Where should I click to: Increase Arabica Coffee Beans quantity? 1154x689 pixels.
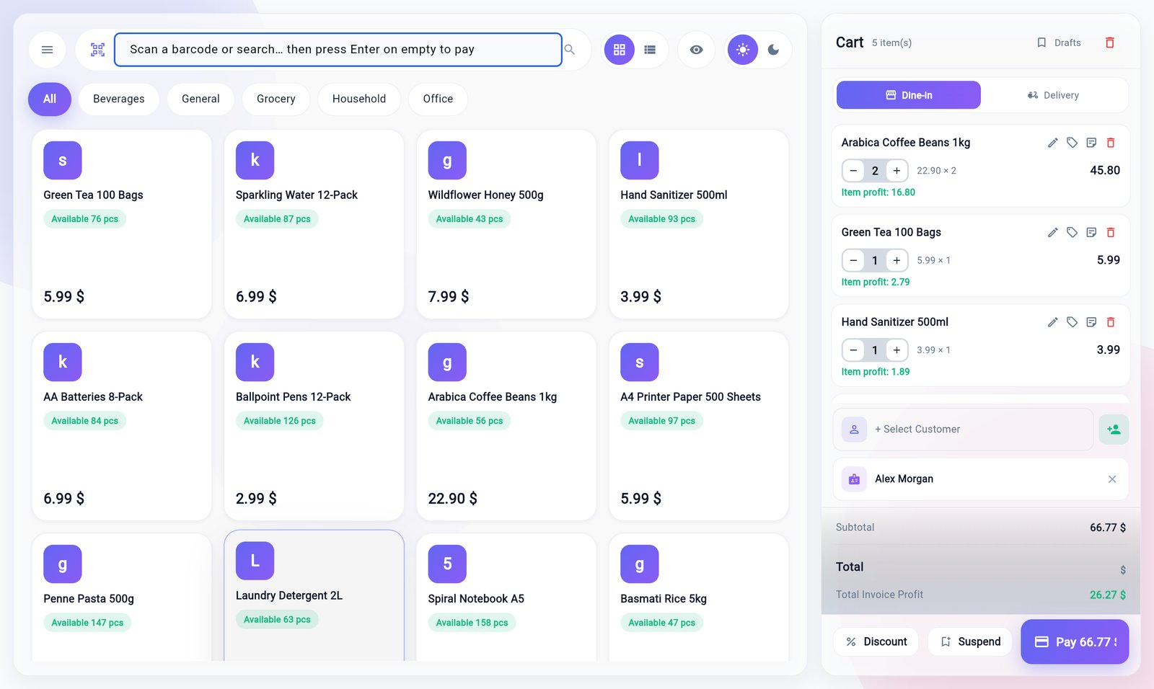(x=897, y=171)
